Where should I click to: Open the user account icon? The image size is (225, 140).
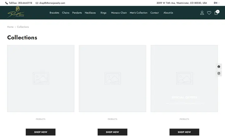tap(202, 13)
